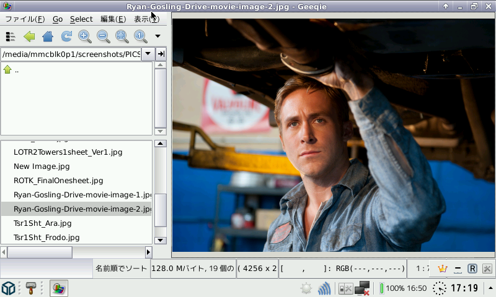Viewport: 496px width, 297px height.
Task: Click file list scrollbar up arrow
Action: point(161,144)
